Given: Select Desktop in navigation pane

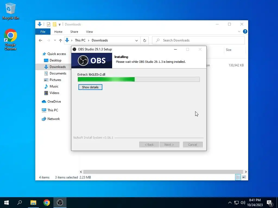Looking at the screenshot, I should pos(53,60).
